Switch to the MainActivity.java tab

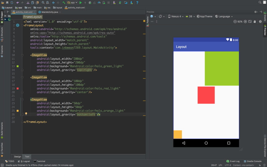tap(49, 12)
